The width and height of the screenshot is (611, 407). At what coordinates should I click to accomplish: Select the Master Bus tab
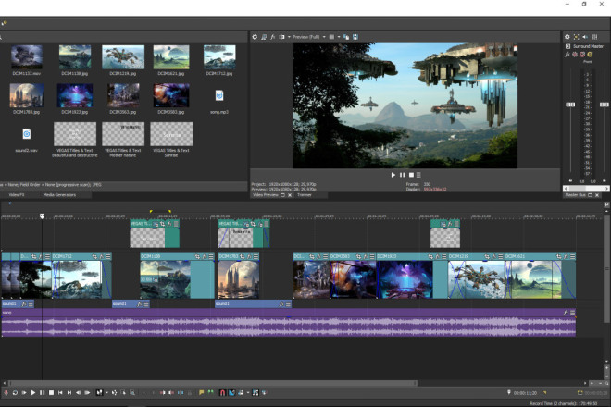(576, 195)
